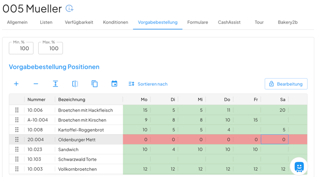This screenshot has height=177, width=321.
Task: Click the row height adjust icon
Action: point(55,84)
